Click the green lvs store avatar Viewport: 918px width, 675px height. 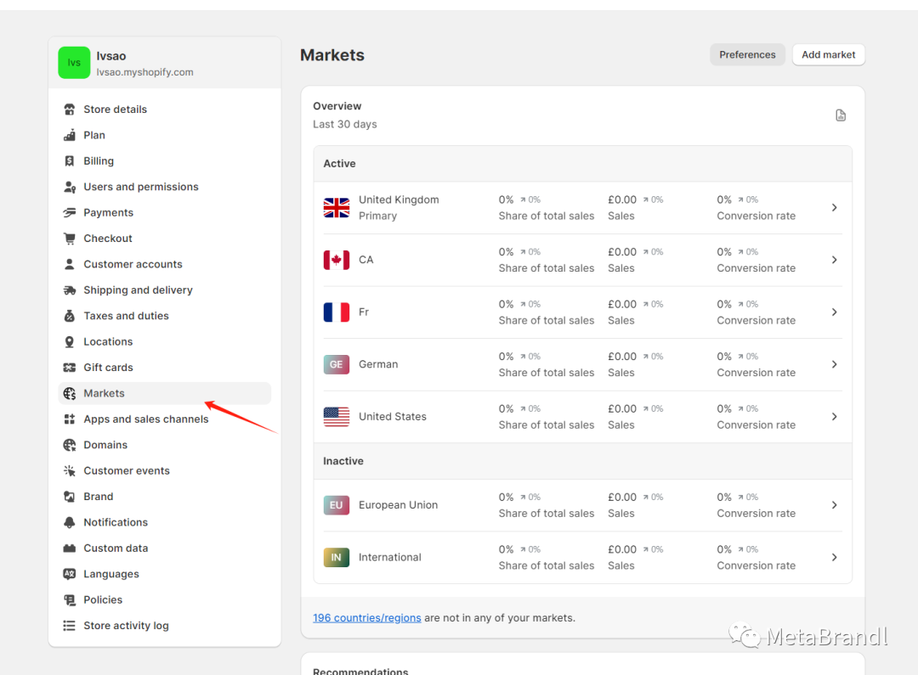(74, 63)
